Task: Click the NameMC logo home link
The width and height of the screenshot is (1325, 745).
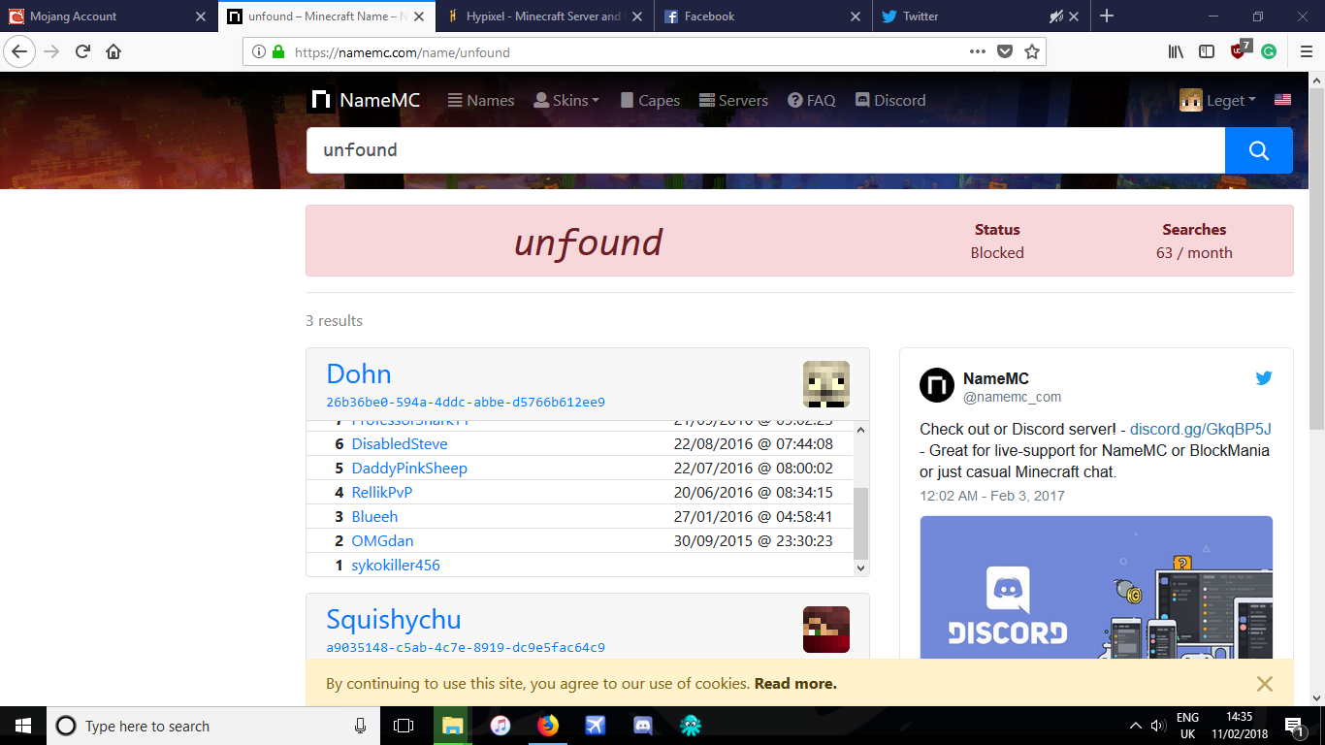Action: pos(364,100)
